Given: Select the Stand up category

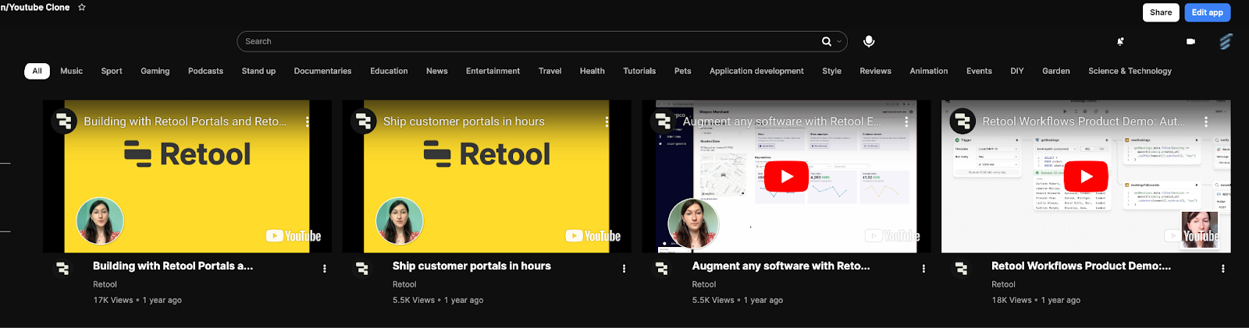Looking at the screenshot, I should pyautogui.click(x=258, y=71).
